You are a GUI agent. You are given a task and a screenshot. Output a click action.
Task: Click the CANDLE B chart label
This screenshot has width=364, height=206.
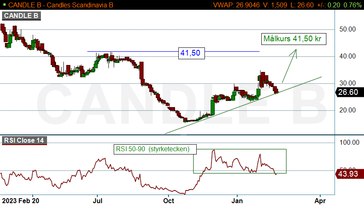coord(21,16)
